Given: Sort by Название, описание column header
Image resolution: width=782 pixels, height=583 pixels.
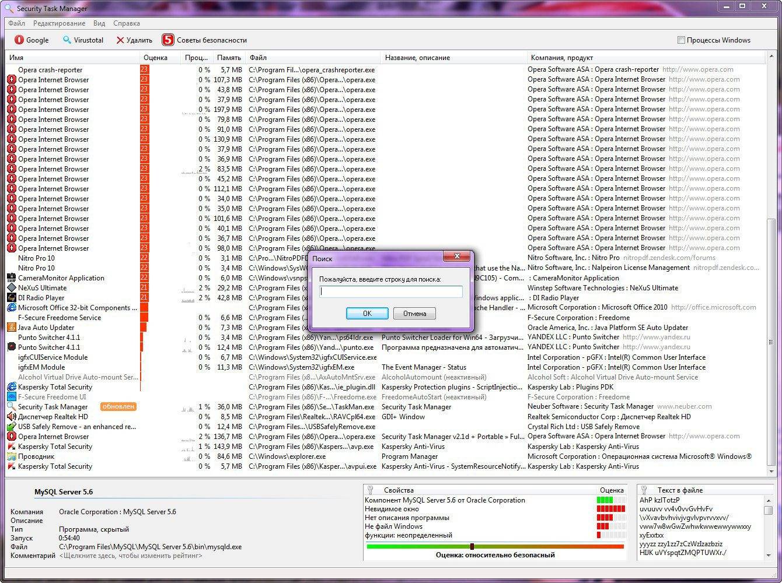Looking at the screenshot, I should point(453,58).
